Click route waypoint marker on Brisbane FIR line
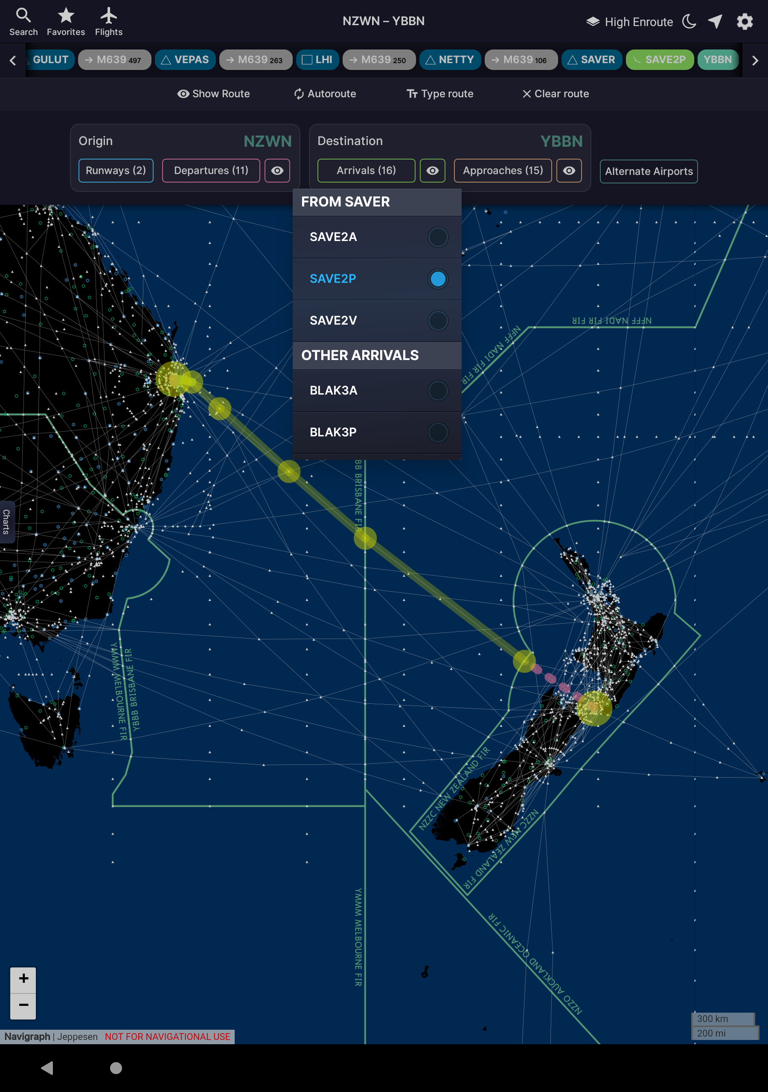 365,538
